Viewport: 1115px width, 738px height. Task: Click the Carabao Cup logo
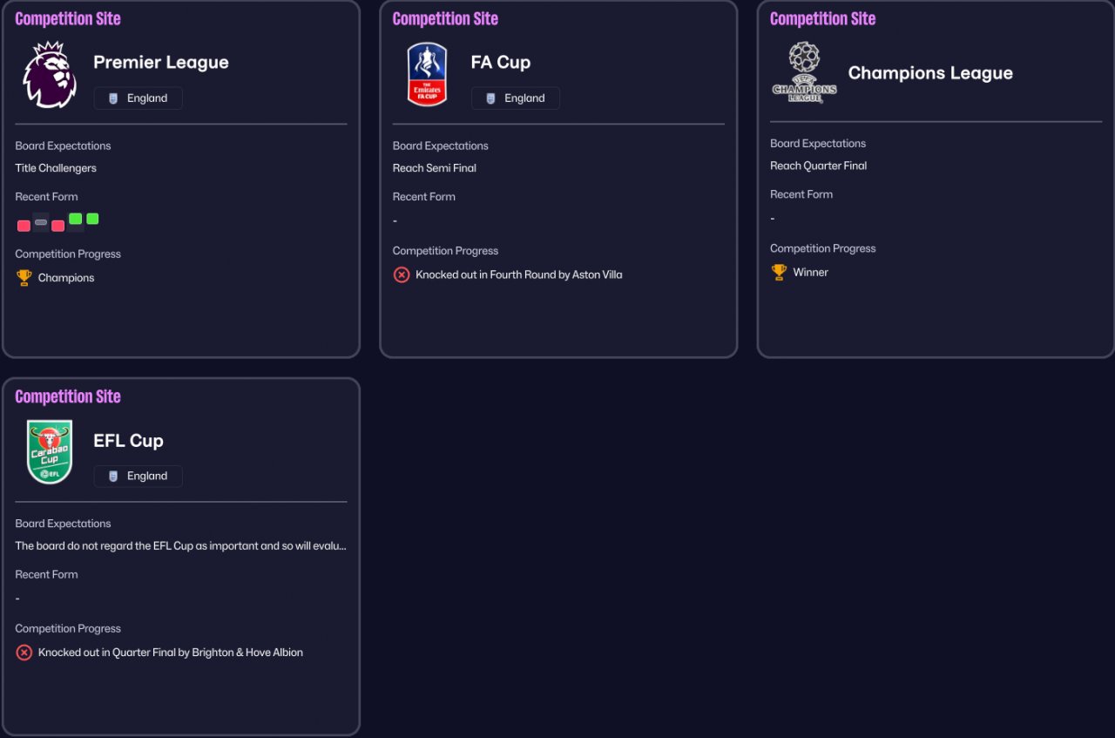(50, 452)
